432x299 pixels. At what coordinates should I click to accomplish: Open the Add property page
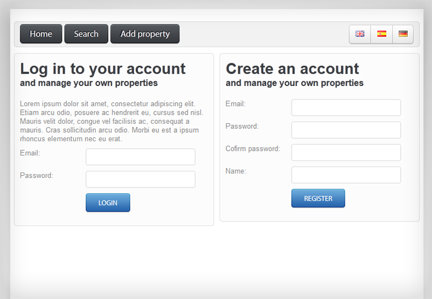pyautogui.click(x=145, y=34)
